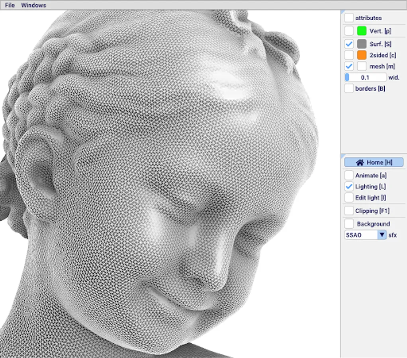This screenshot has height=358, width=407.
Task: Open the orange 2sided color swatch
Action: tap(362, 55)
